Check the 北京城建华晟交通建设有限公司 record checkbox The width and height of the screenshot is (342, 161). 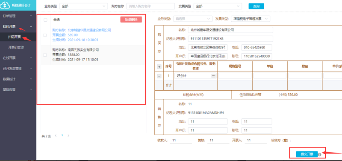pyautogui.click(x=45, y=35)
